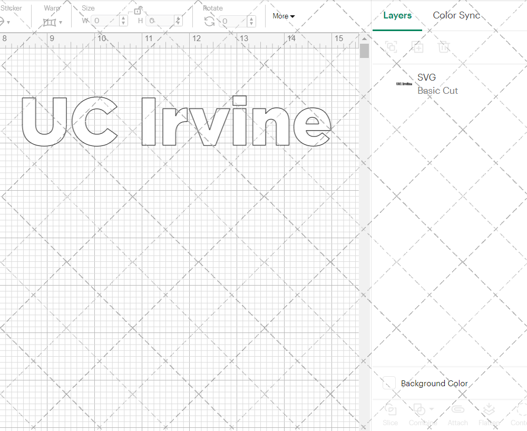Click inside the Rotate input field

pos(232,21)
